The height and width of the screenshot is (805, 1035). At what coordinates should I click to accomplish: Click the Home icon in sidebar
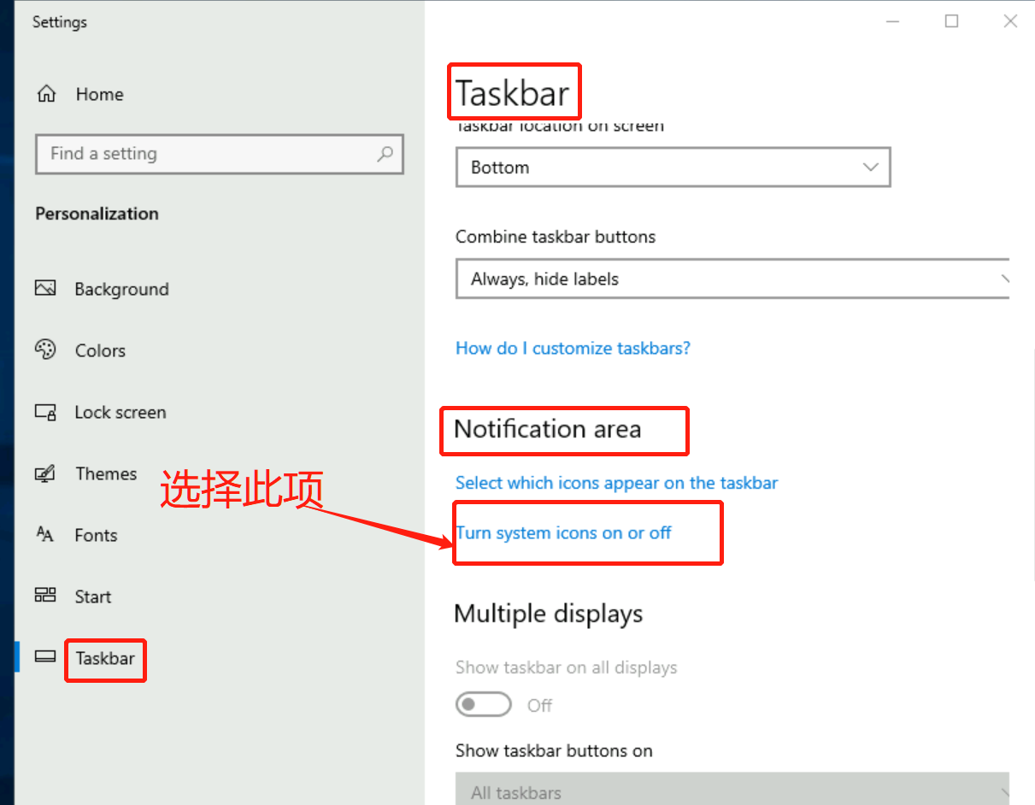46,94
